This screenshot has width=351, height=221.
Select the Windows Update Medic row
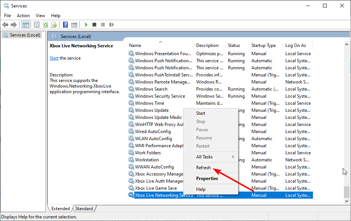coord(220,117)
